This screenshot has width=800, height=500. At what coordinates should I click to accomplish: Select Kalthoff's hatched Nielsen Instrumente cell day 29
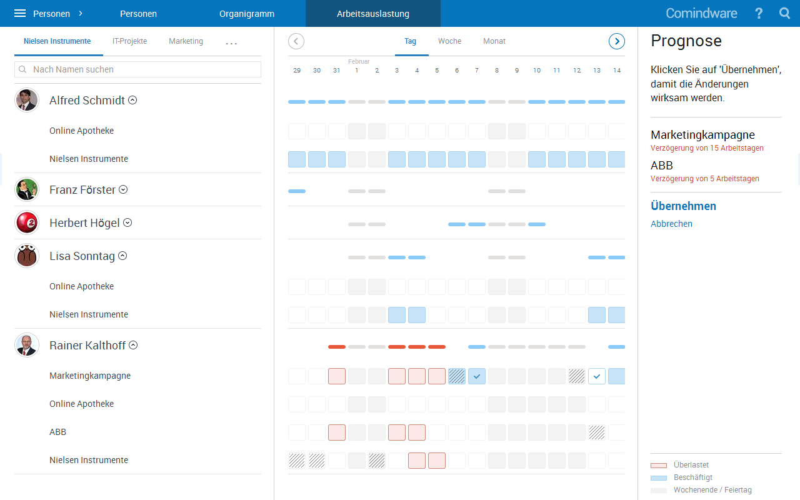coord(297,461)
